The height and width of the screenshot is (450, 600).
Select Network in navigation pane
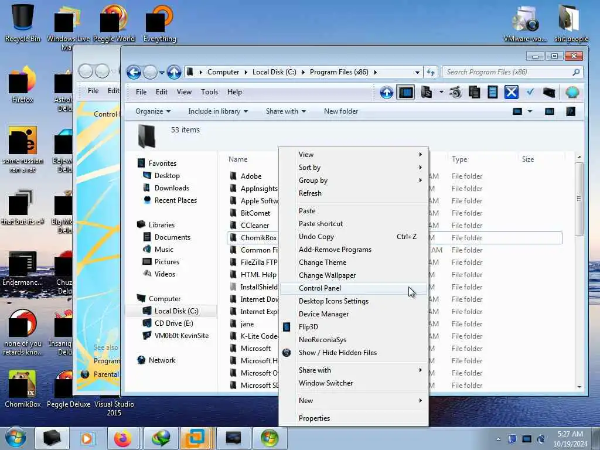coord(162,360)
